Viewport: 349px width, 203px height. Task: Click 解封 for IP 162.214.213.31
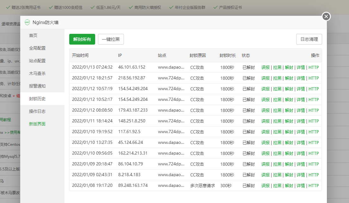289,153
